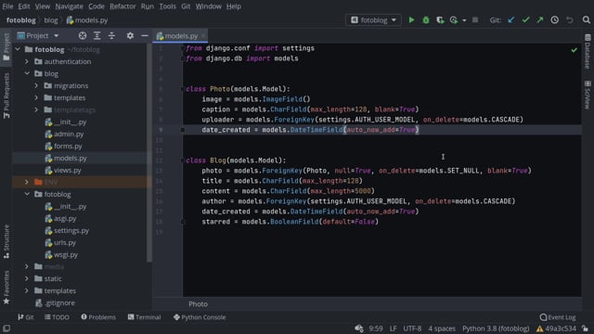The width and height of the screenshot is (594, 334).
Task: Expand the static folder
Action: coord(27,278)
